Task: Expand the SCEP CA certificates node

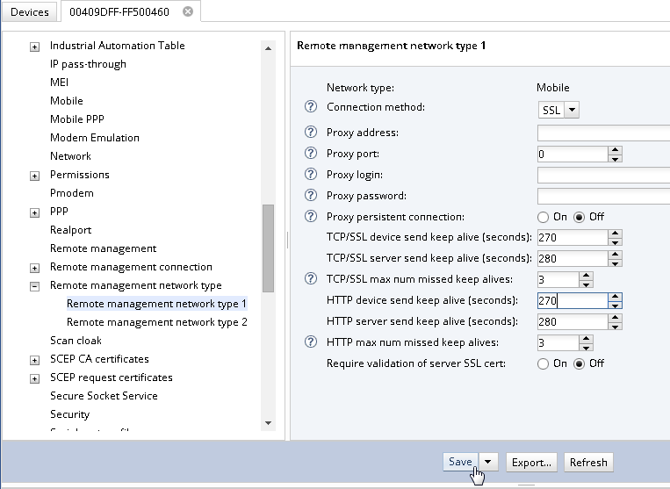Action: (x=34, y=360)
